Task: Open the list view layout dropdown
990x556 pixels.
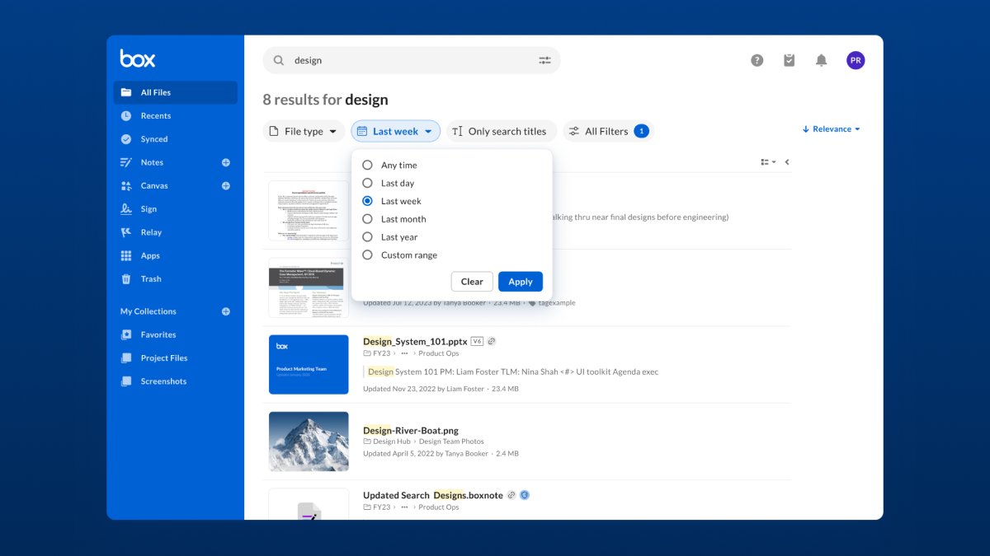Action: pyautogui.click(x=768, y=161)
